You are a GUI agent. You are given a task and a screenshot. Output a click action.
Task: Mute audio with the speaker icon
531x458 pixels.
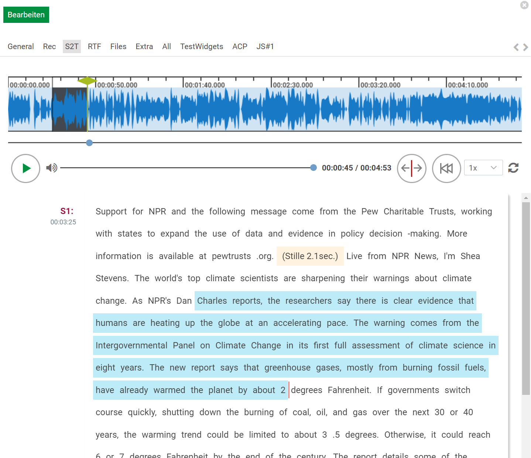point(52,168)
